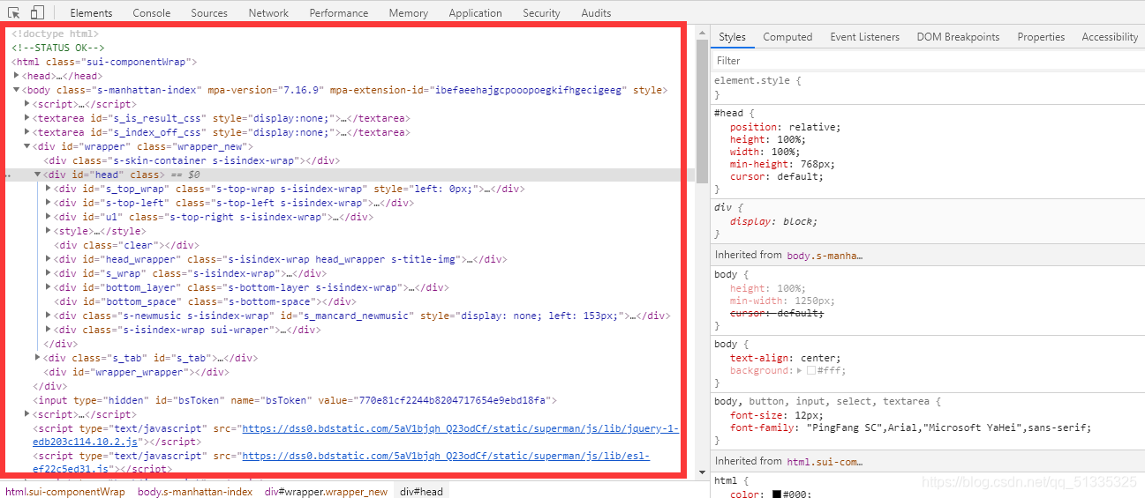Expand the first script node under body
Image resolution: width=1145 pixels, height=498 pixels.
pos(27,104)
